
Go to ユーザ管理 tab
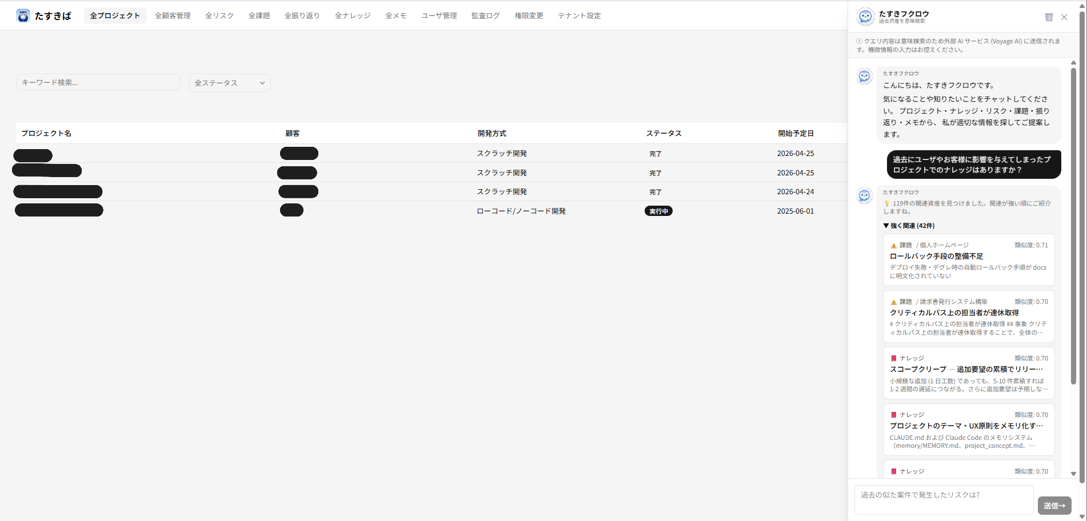coord(439,15)
